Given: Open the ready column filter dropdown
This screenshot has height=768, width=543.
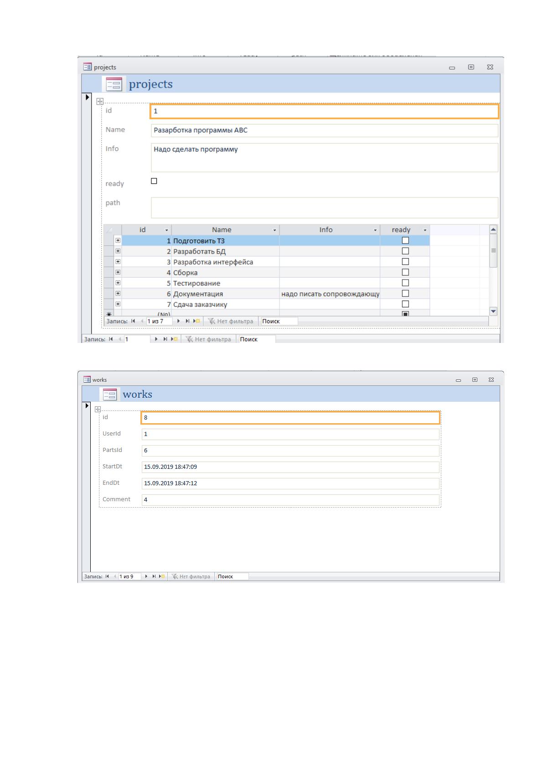Looking at the screenshot, I should (x=425, y=230).
